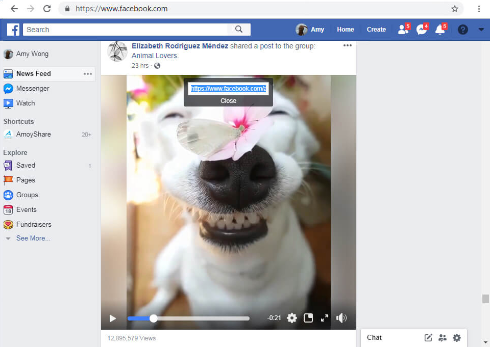Image resolution: width=490 pixels, height=347 pixels.
Task: Click the Chat bar title
Action: pos(374,338)
